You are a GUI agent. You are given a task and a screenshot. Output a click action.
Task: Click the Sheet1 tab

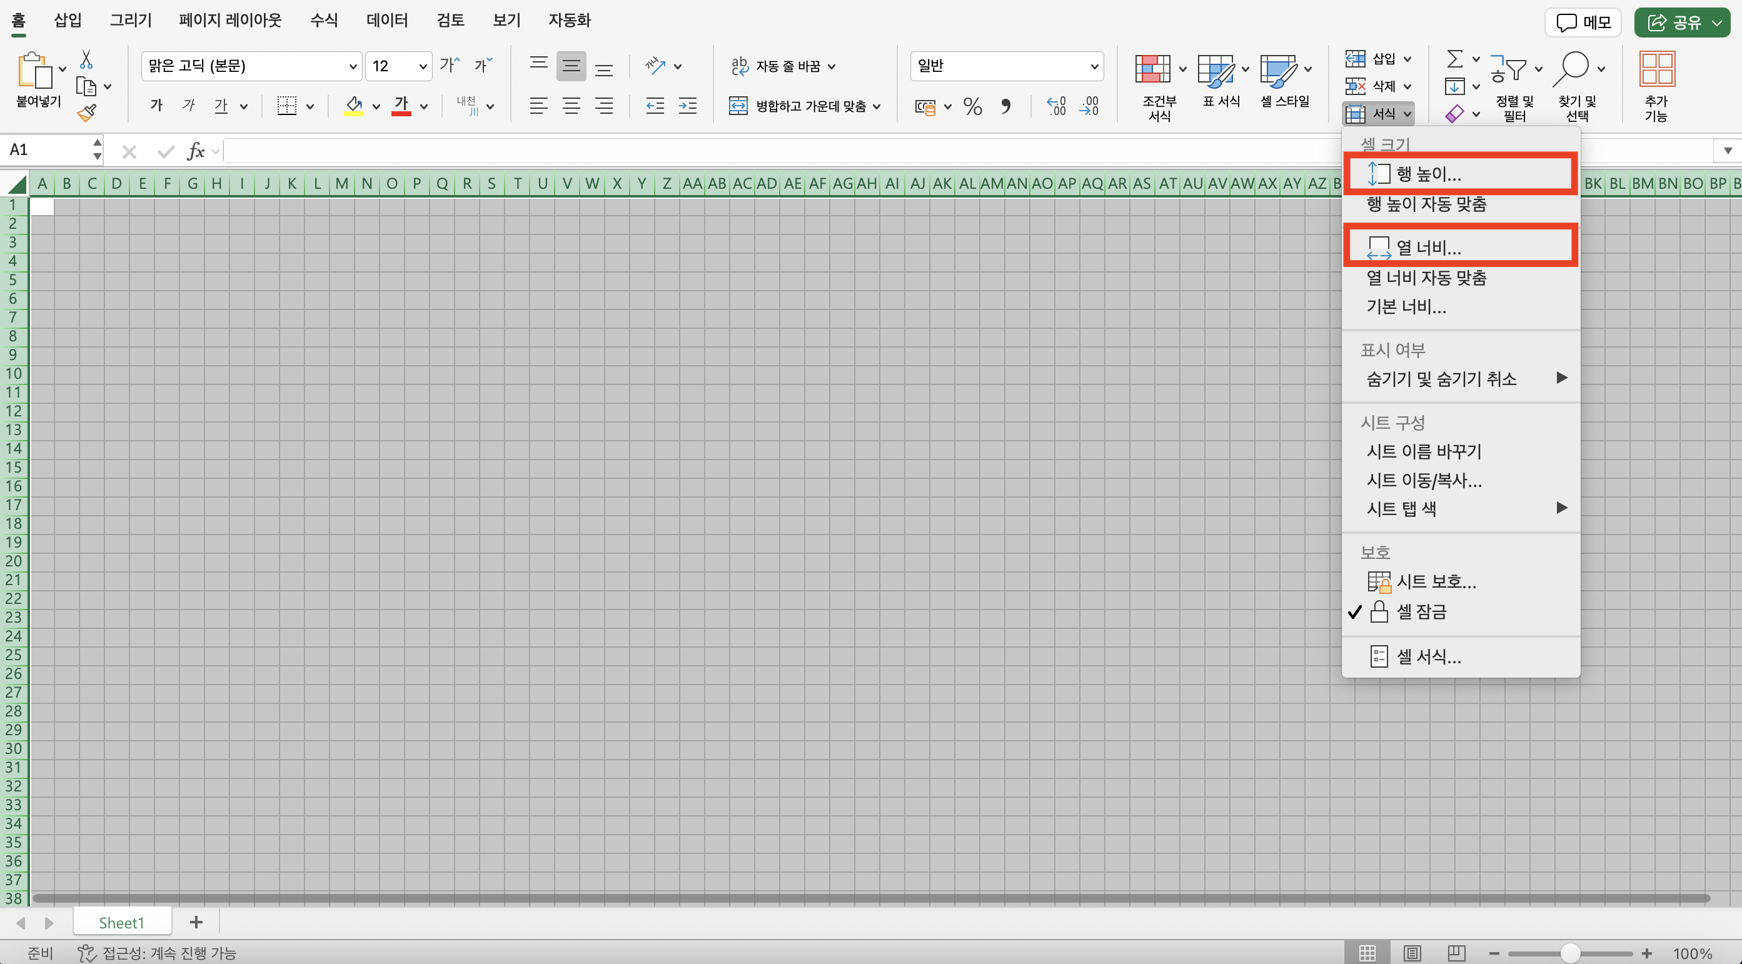[122, 923]
